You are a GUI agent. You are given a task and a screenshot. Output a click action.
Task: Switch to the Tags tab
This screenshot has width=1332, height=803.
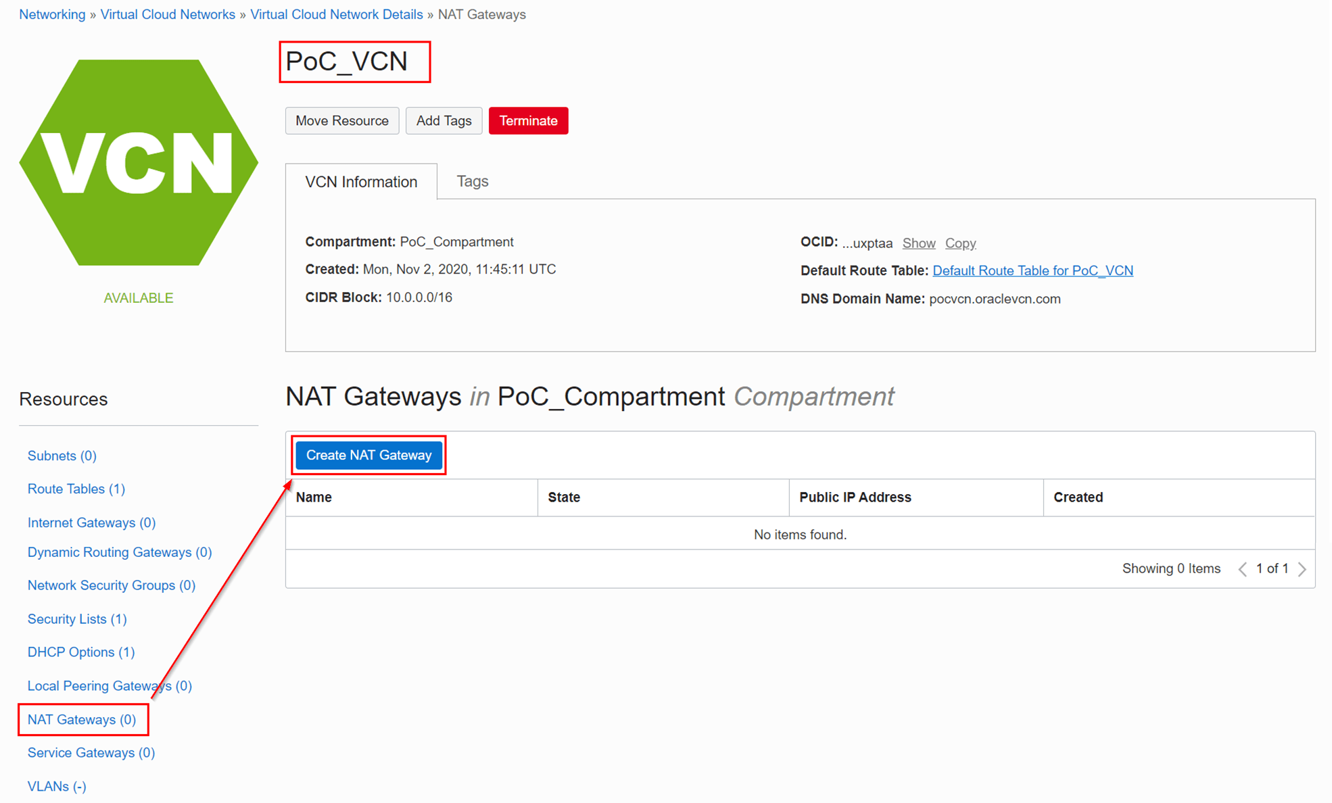(472, 181)
